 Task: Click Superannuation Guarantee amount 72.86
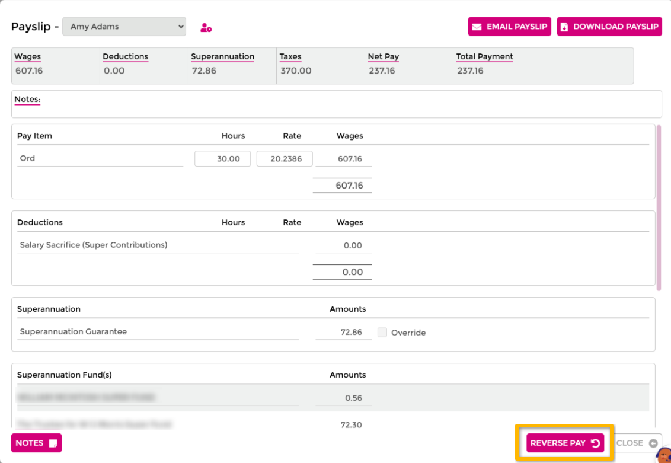pyautogui.click(x=351, y=332)
